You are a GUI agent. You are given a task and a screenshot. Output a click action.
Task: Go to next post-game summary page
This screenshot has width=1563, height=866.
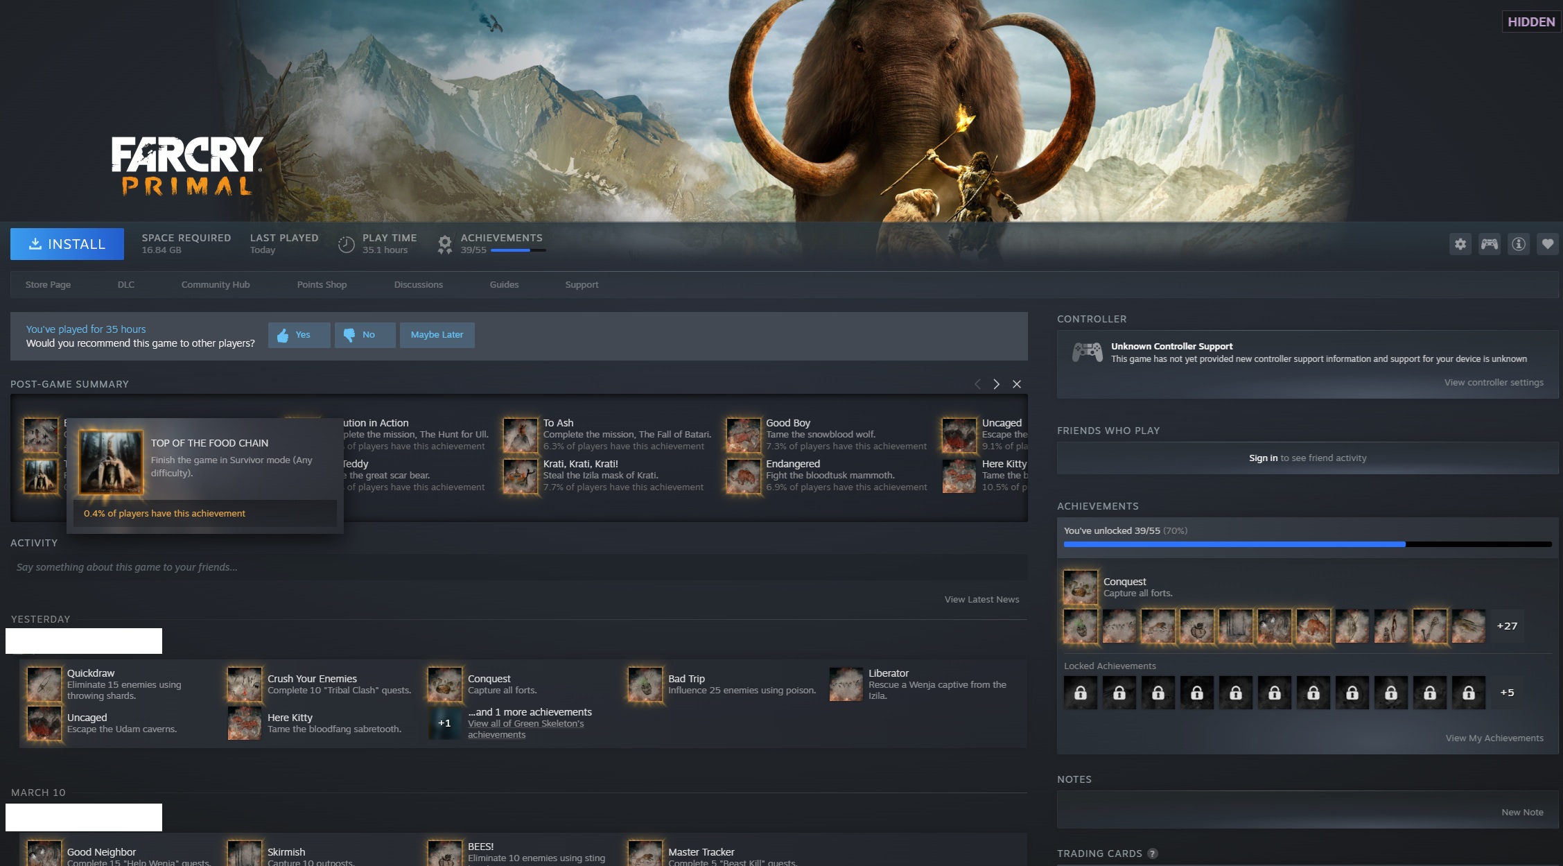(996, 384)
